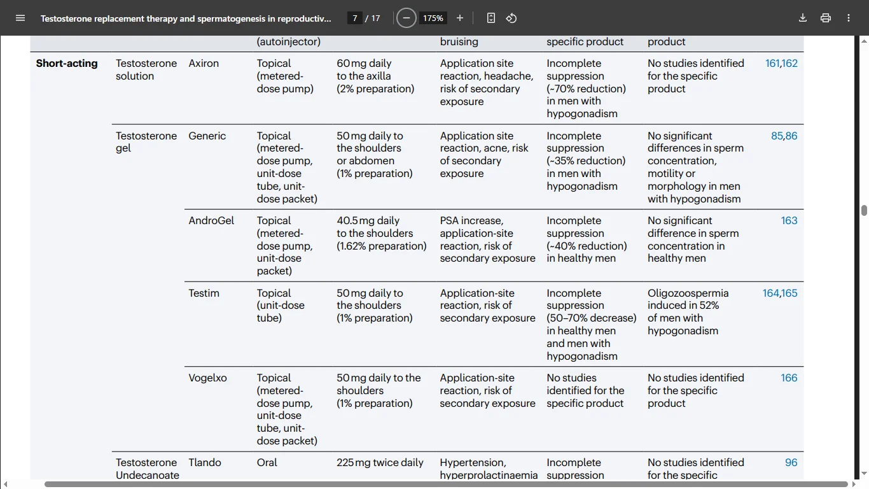
Task: Click 'Oligozoospermia induced in 52%' cell
Action: click(x=688, y=312)
